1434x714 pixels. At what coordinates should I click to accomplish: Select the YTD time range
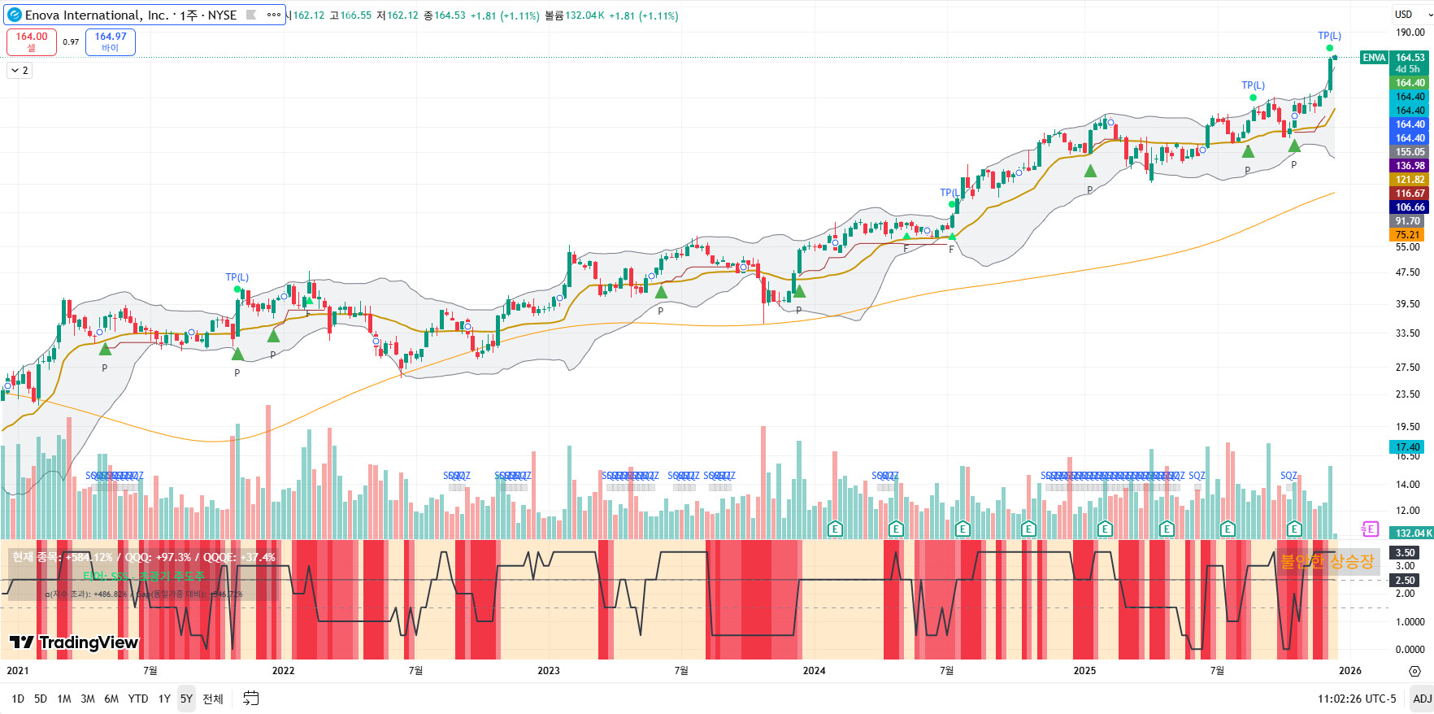[x=138, y=699]
